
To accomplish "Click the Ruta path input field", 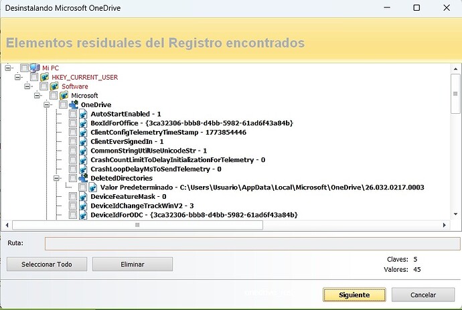I will point(252,244).
